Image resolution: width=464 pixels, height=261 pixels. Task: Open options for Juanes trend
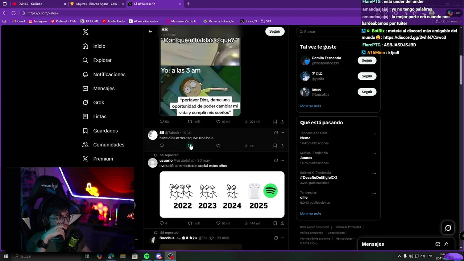point(374,154)
